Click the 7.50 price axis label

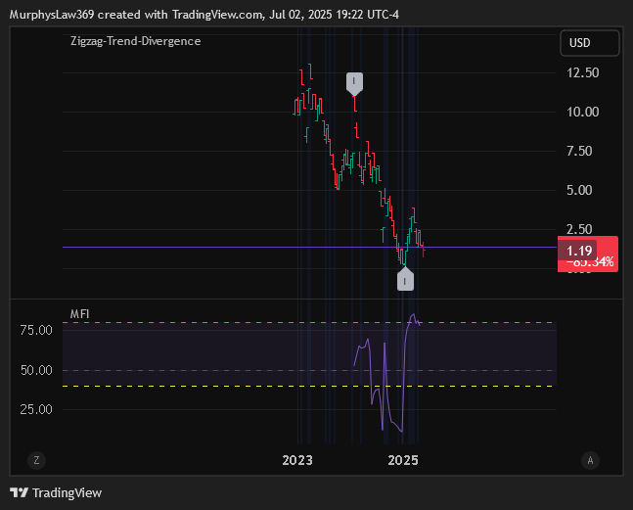coord(579,151)
